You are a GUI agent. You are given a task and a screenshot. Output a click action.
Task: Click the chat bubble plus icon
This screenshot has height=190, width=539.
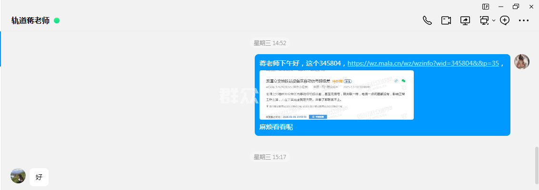[505, 20]
